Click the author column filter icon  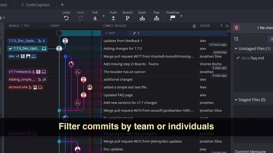pos(221,25)
